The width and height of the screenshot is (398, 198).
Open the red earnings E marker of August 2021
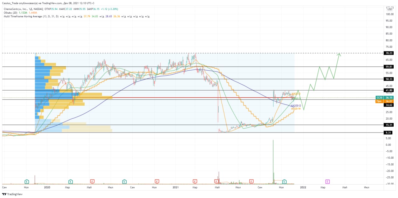tap(251, 181)
